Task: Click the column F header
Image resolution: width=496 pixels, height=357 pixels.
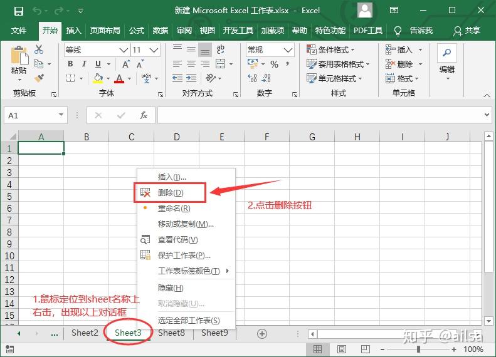Action: click(266, 137)
